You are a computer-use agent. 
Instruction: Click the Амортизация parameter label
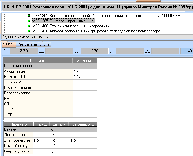38,71
